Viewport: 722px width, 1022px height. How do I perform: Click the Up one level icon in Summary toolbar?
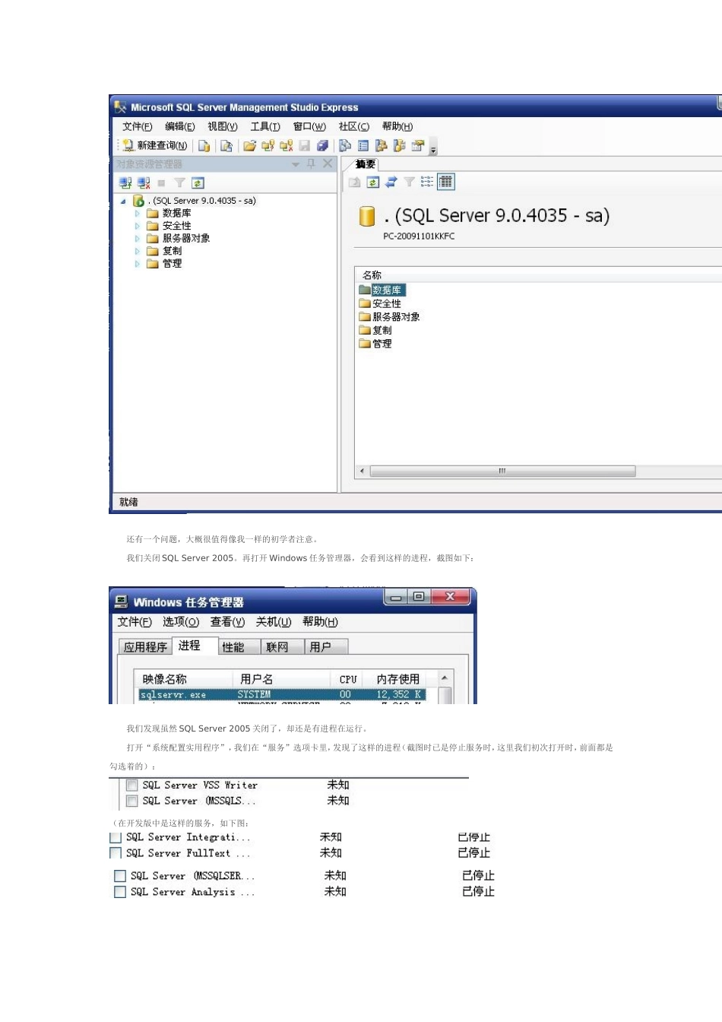pos(354,182)
